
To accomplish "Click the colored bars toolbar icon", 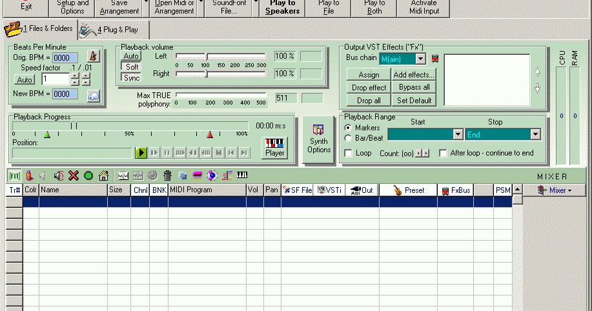I will [x=227, y=176].
